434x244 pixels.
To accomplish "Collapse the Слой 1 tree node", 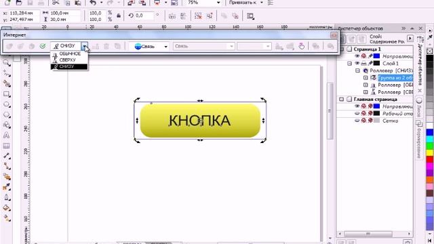I will coord(349,63).
